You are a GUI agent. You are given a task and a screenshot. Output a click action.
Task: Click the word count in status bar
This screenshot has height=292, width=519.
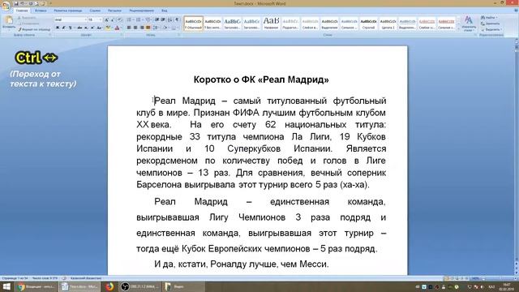(x=45, y=278)
